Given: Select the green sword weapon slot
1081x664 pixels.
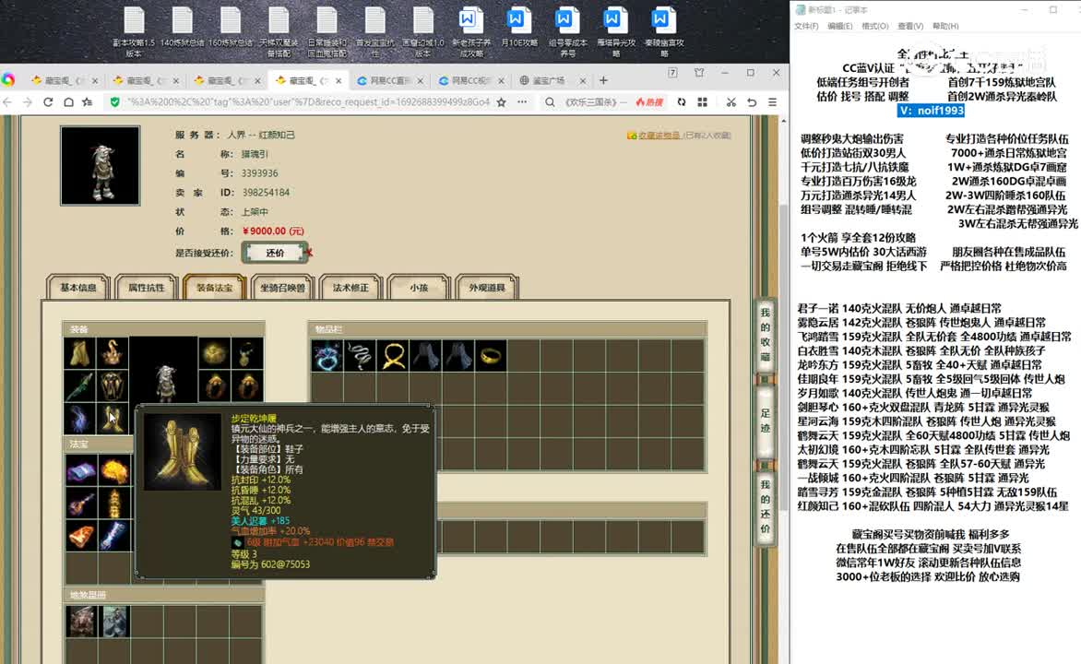Looking at the screenshot, I should (x=80, y=386).
